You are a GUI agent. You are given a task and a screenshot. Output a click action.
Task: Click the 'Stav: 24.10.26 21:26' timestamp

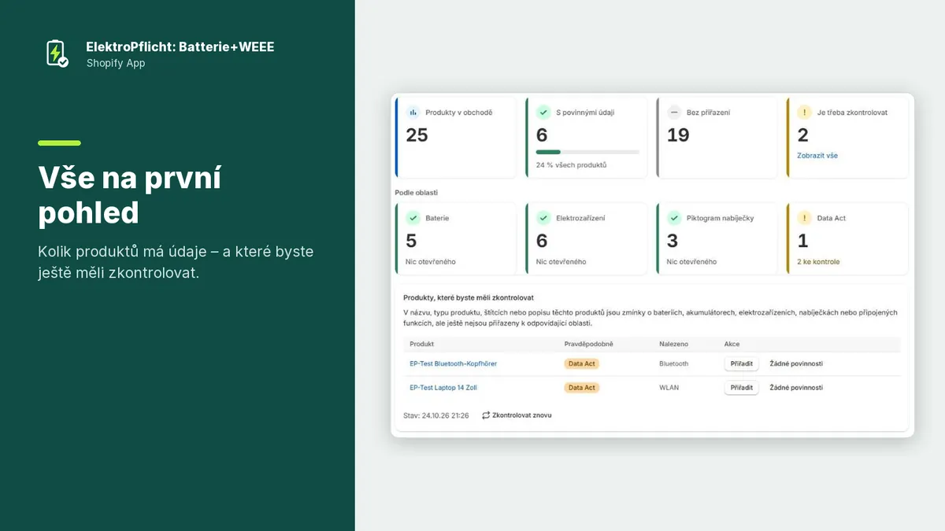click(x=435, y=415)
